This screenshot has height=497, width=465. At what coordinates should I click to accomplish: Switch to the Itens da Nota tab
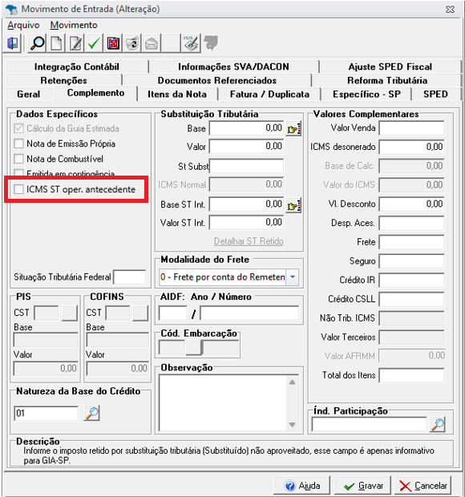[x=177, y=94]
